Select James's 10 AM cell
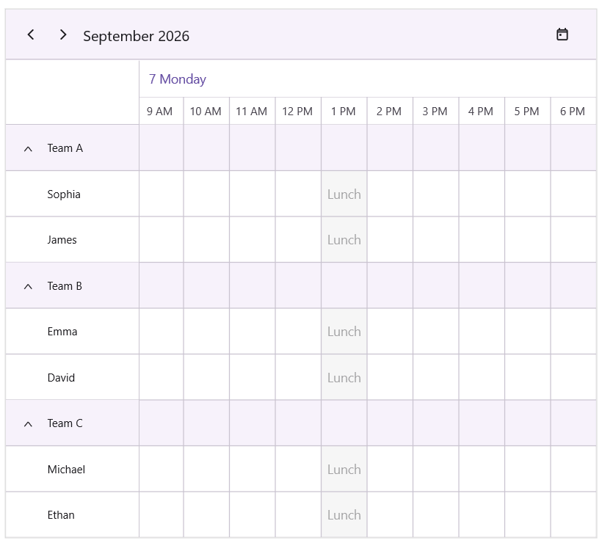Viewport: 602px width, 543px height. point(206,240)
